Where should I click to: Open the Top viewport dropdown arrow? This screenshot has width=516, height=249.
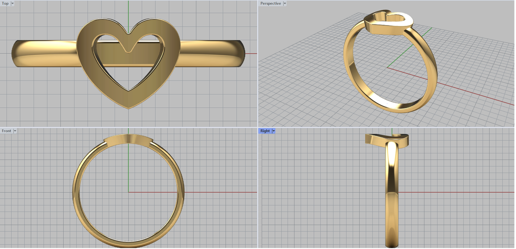[x=13, y=4]
